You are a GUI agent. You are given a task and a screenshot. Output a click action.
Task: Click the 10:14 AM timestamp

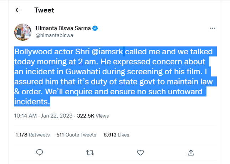[25, 116]
